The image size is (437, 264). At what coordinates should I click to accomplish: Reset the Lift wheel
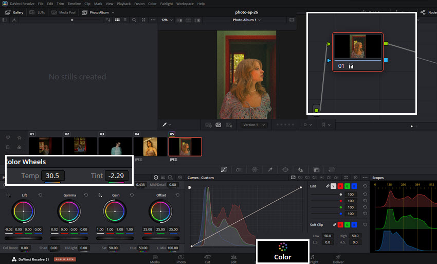coord(41,195)
